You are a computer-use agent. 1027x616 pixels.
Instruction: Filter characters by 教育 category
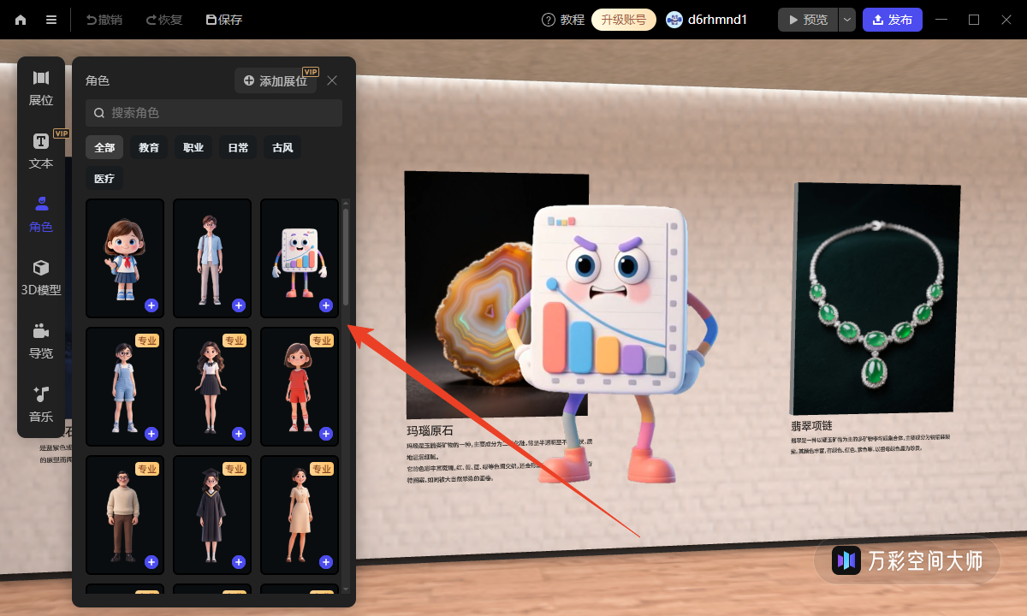tap(149, 147)
